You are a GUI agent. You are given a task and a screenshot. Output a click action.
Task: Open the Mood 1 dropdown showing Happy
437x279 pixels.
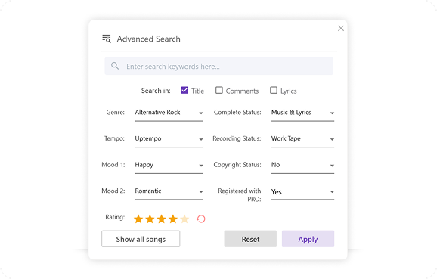[169, 166]
